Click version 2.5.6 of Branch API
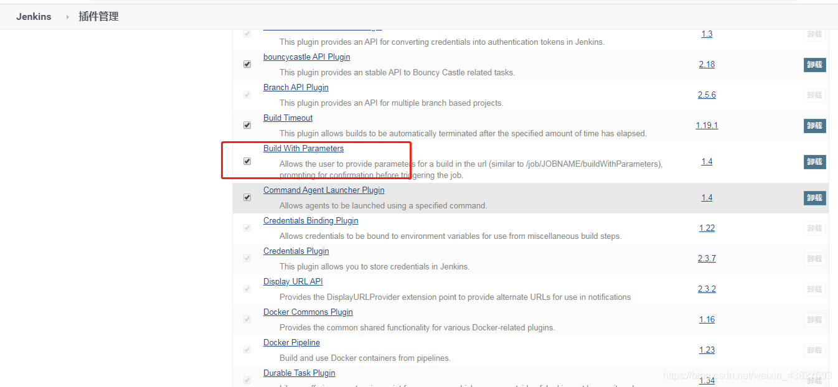This screenshot has width=838, height=387. tap(707, 95)
